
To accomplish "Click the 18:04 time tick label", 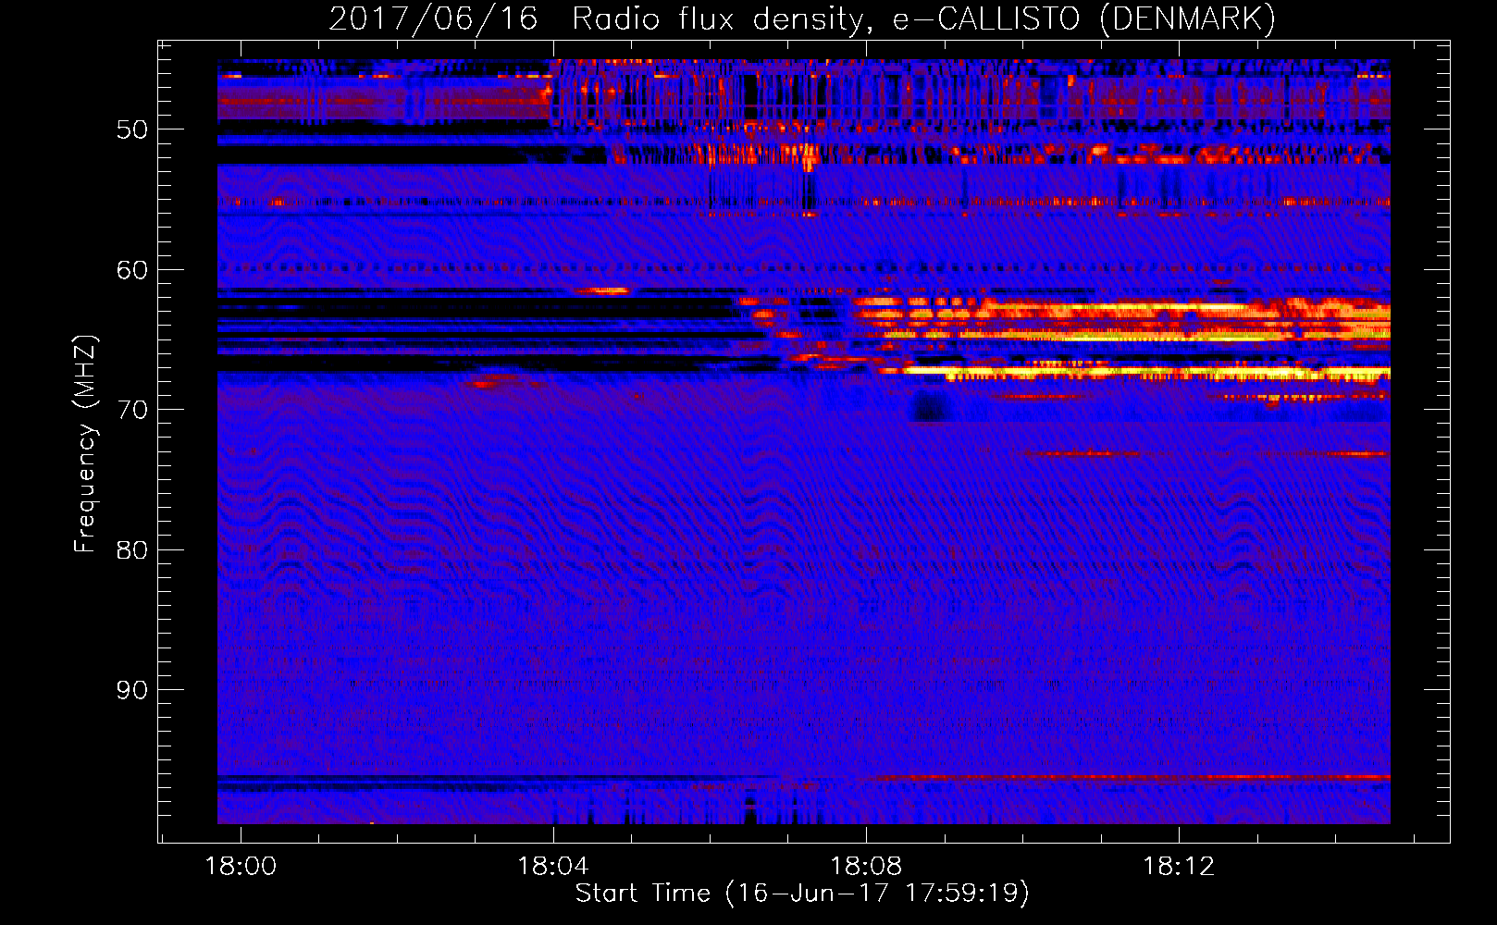I will (553, 867).
